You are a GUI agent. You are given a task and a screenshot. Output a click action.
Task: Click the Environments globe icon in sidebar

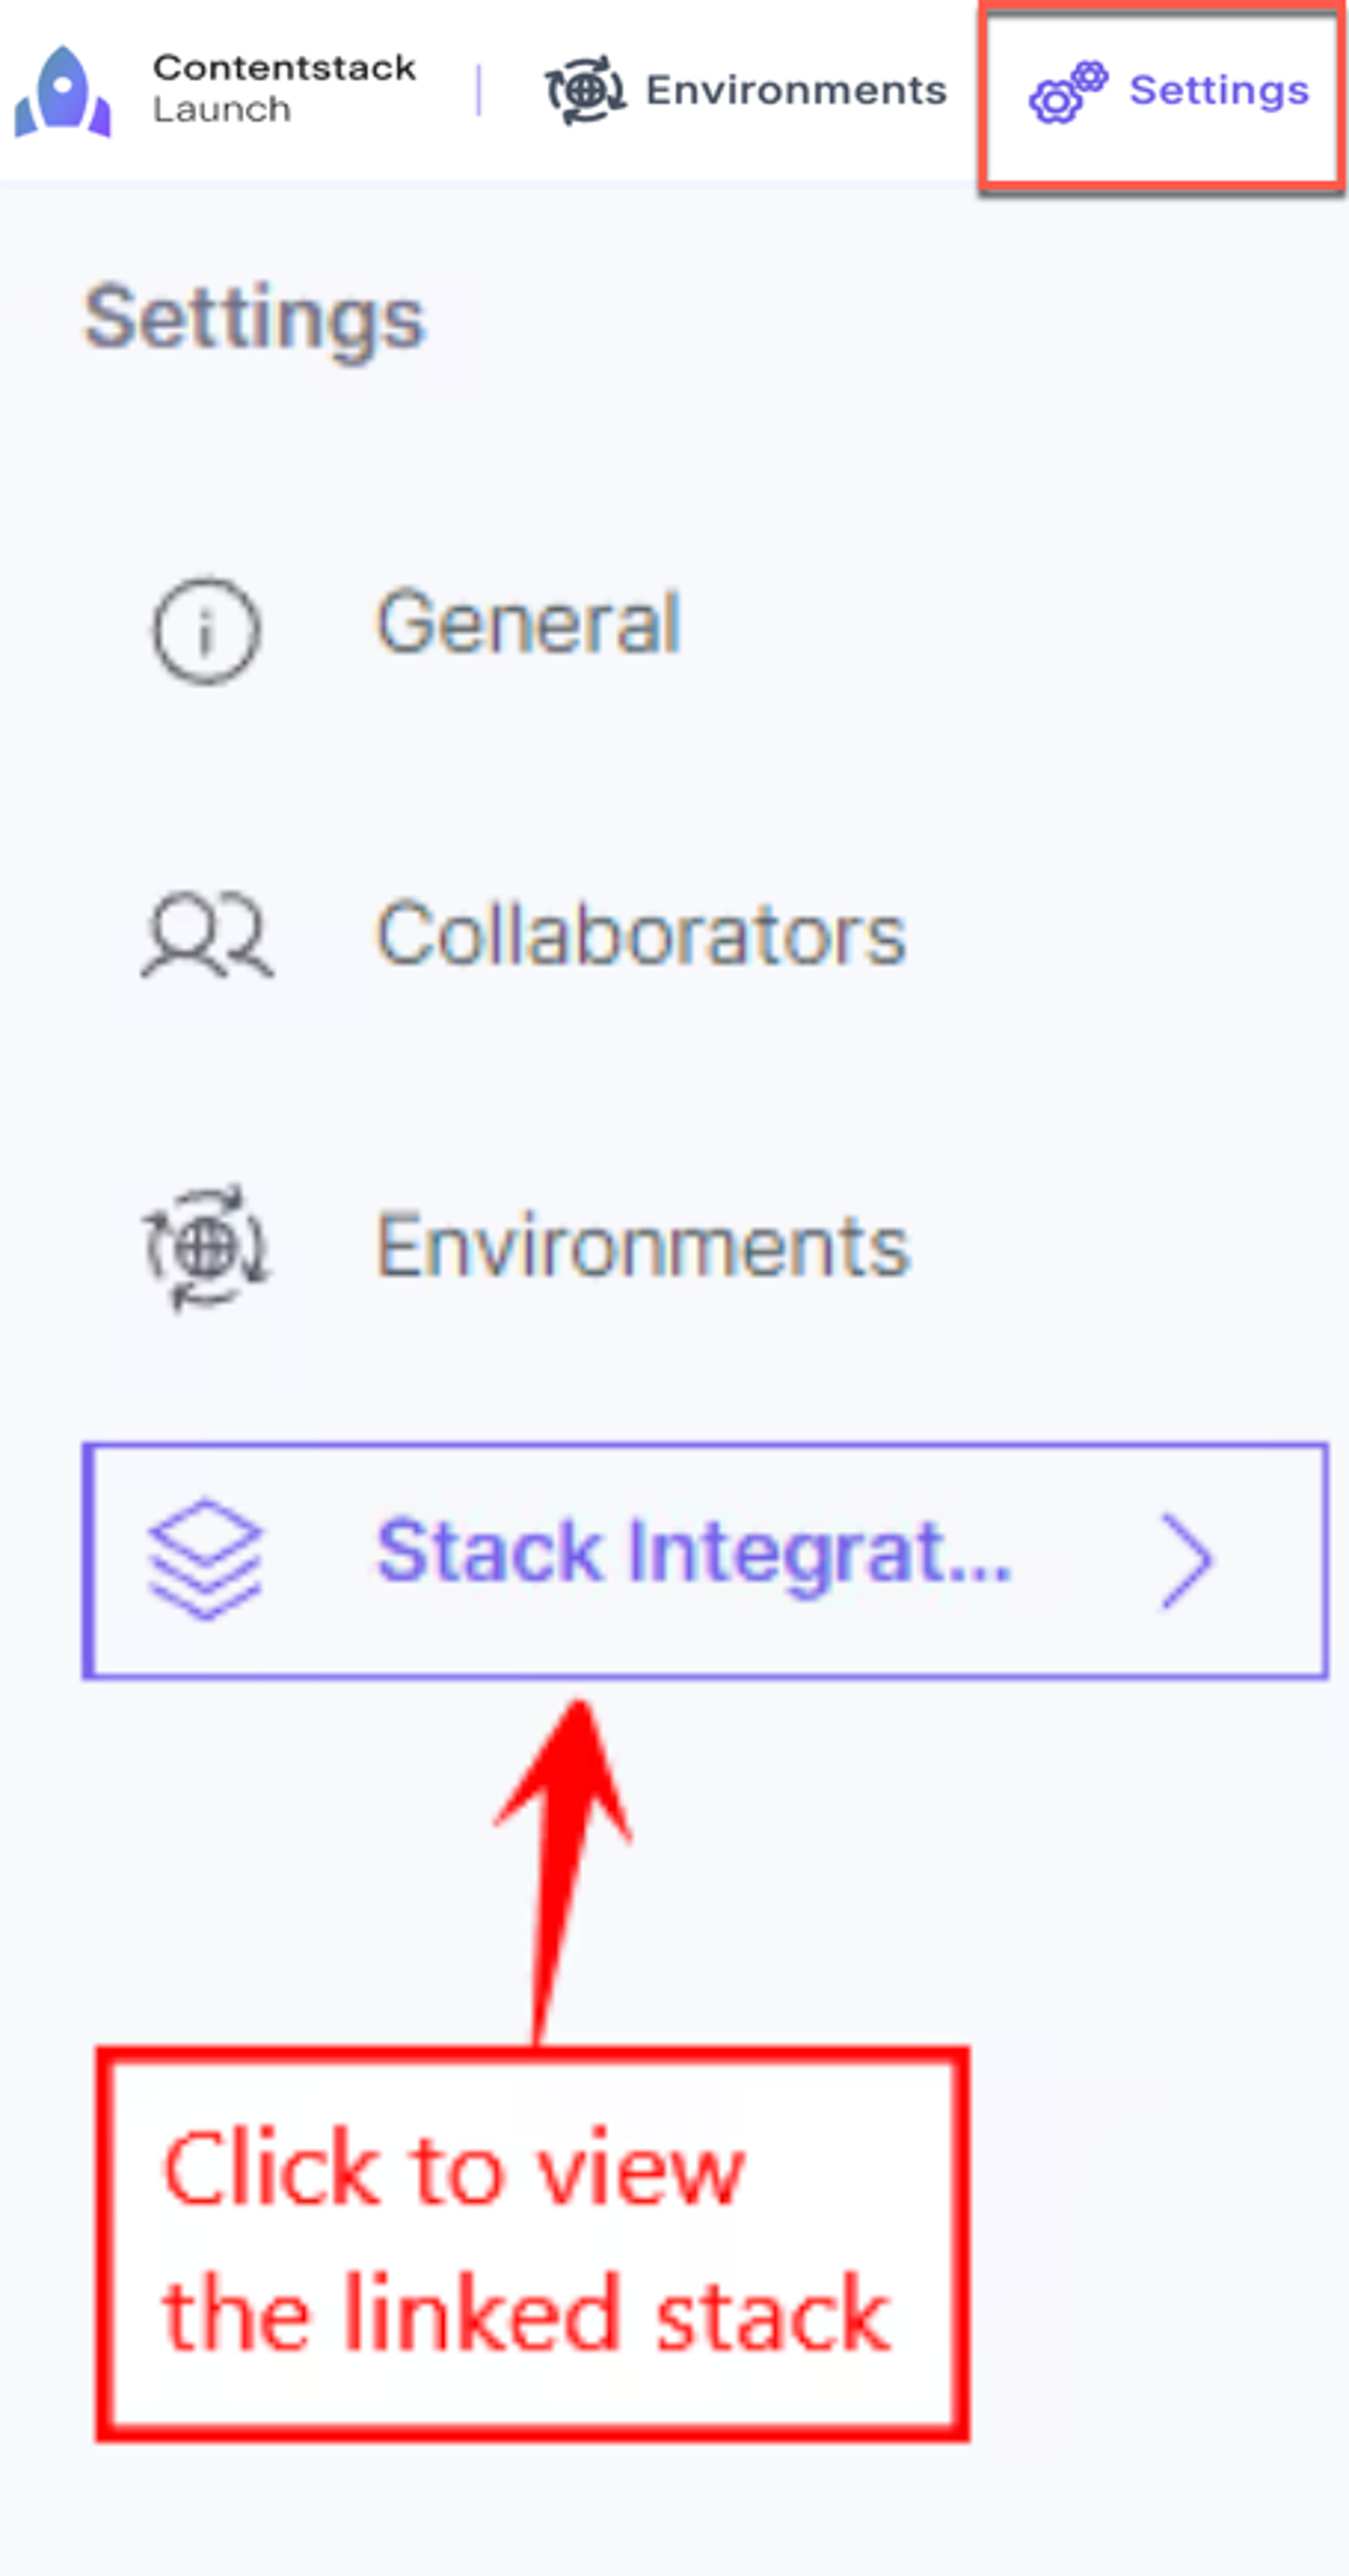pos(206,1246)
